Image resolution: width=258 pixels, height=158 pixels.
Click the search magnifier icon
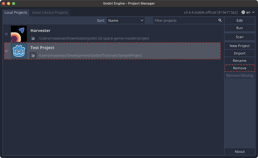pyautogui.click(x=220, y=20)
